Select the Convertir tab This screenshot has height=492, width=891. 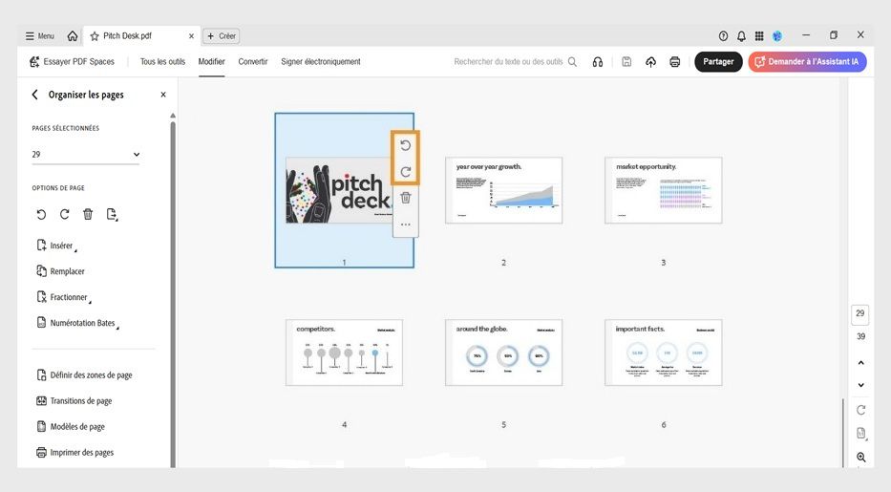253,61
